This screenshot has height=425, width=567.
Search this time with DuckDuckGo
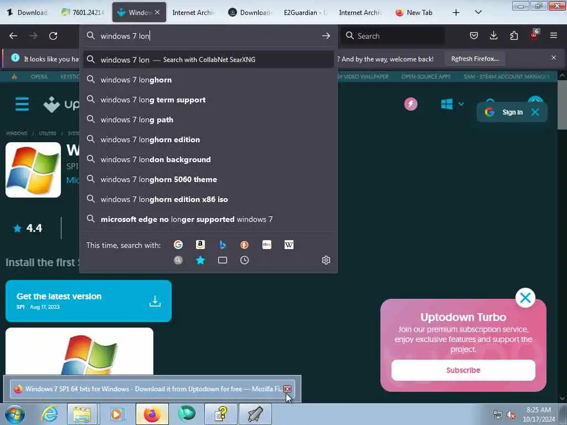coord(244,245)
